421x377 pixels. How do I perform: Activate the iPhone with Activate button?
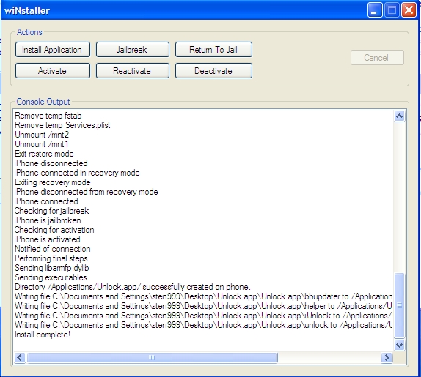(x=53, y=71)
